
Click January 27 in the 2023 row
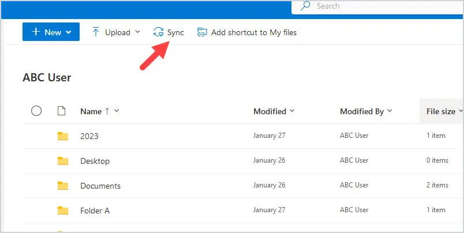(x=269, y=136)
